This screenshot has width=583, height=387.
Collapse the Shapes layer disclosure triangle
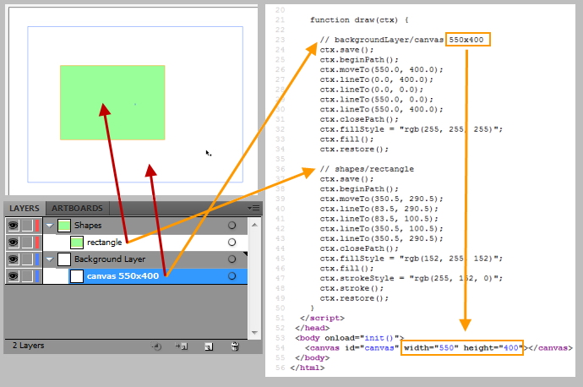point(49,226)
